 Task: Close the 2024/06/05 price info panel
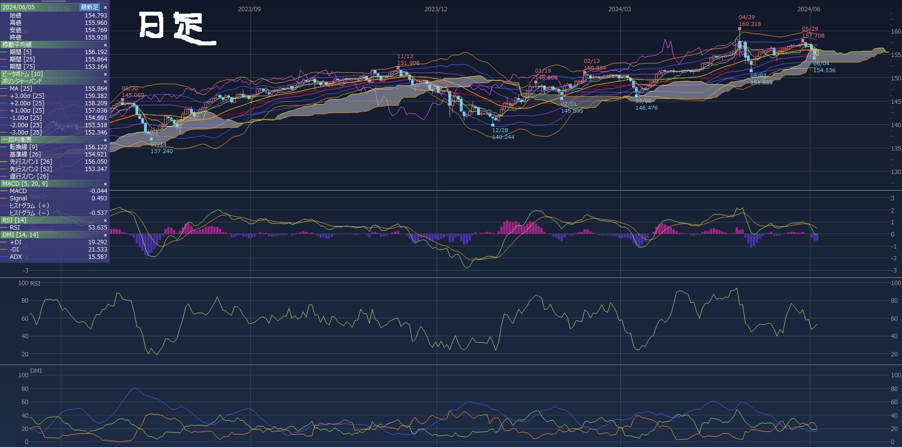[x=105, y=8]
